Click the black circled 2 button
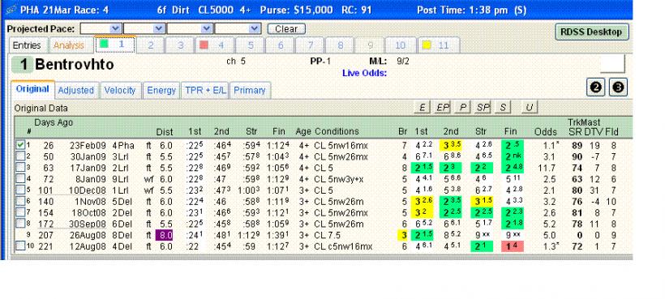Screen dimensions: 665x299 [596, 88]
